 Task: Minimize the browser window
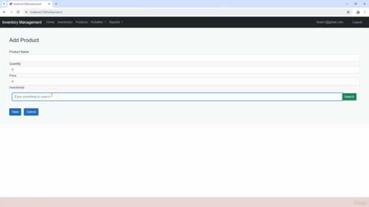click(x=347, y=4)
